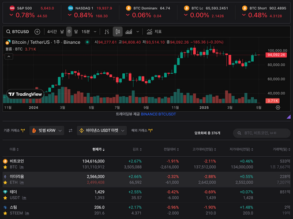Open the chart icon beside ETH

22,183
